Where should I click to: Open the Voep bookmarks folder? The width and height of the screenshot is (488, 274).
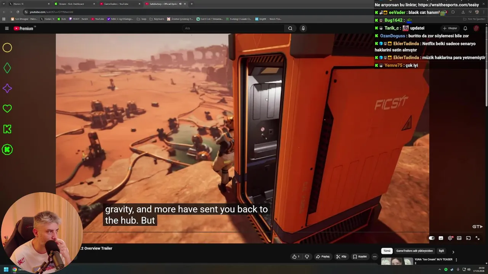(x=141, y=19)
